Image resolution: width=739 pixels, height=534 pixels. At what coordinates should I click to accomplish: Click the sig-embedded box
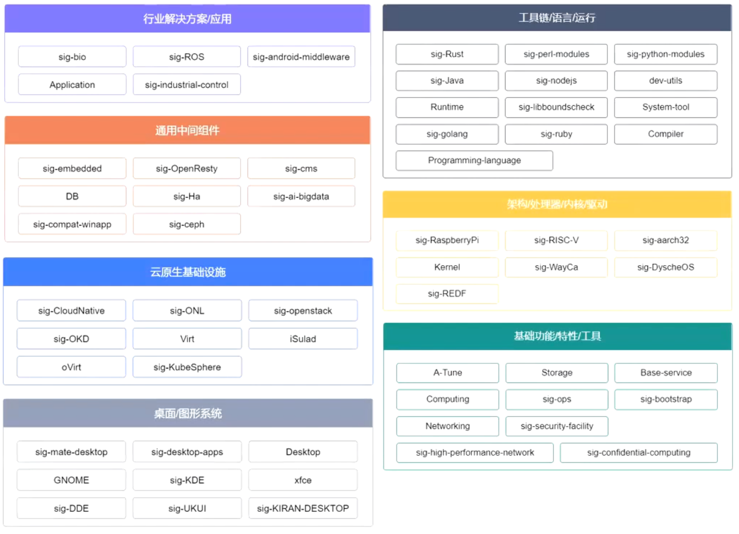pos(72,169)
